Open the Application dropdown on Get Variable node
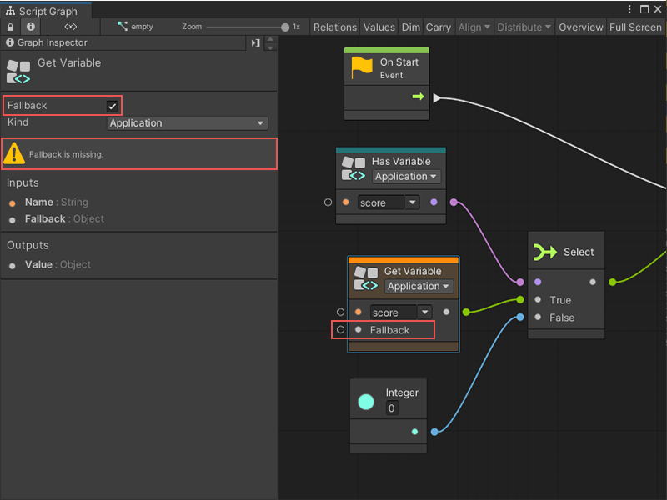Image resolution: width=667 pixels, height=500 pixels. (418, 286)
